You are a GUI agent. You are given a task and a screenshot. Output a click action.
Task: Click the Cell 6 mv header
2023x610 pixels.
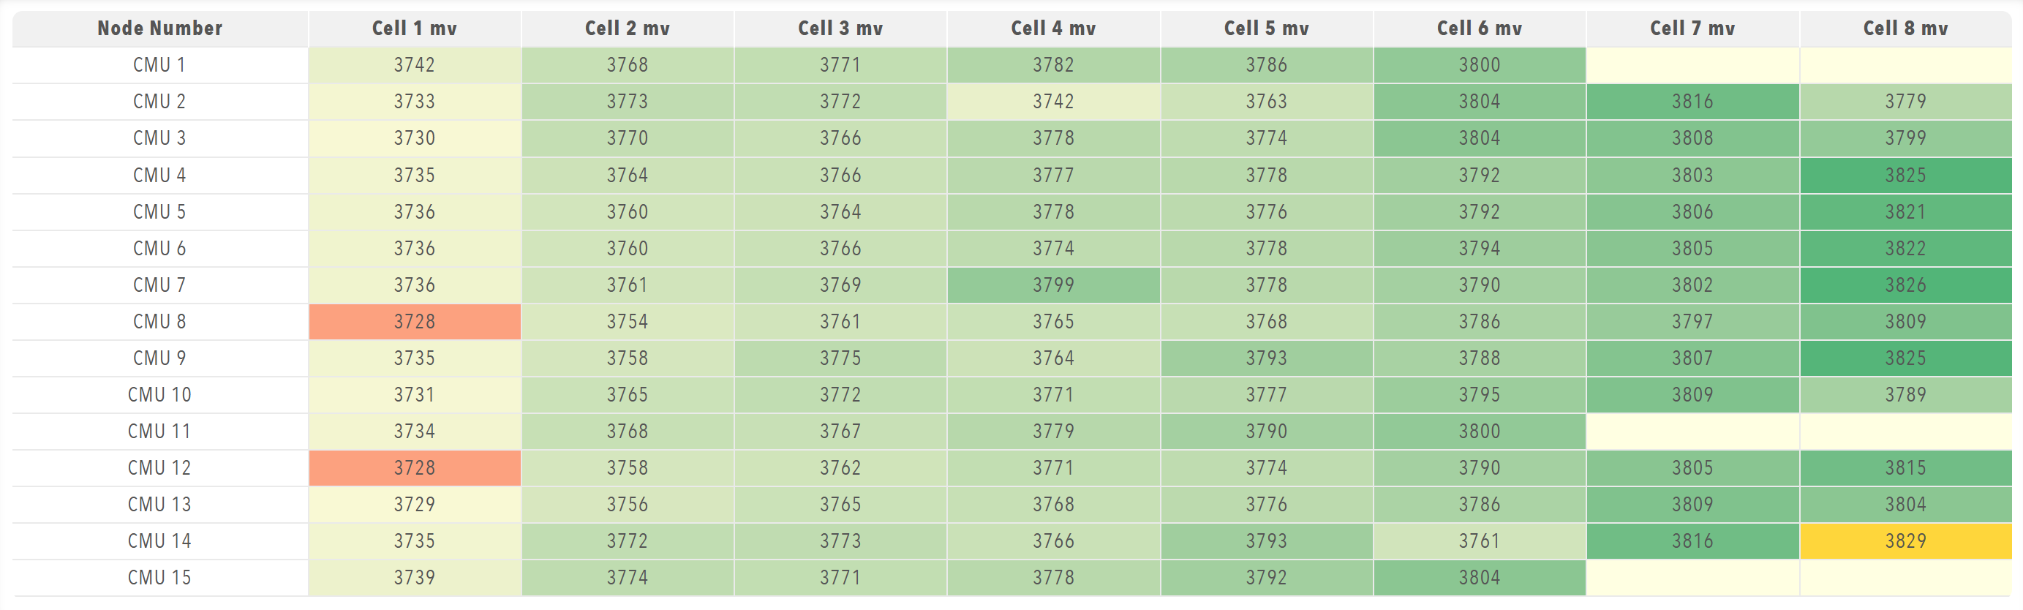[x=1479, y=29]
